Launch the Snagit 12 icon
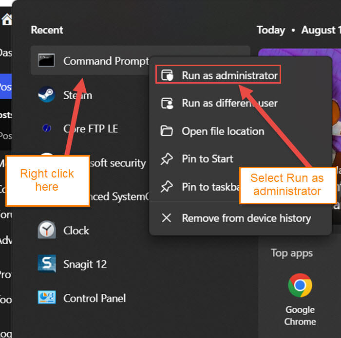341x338 pixels. 47,264
